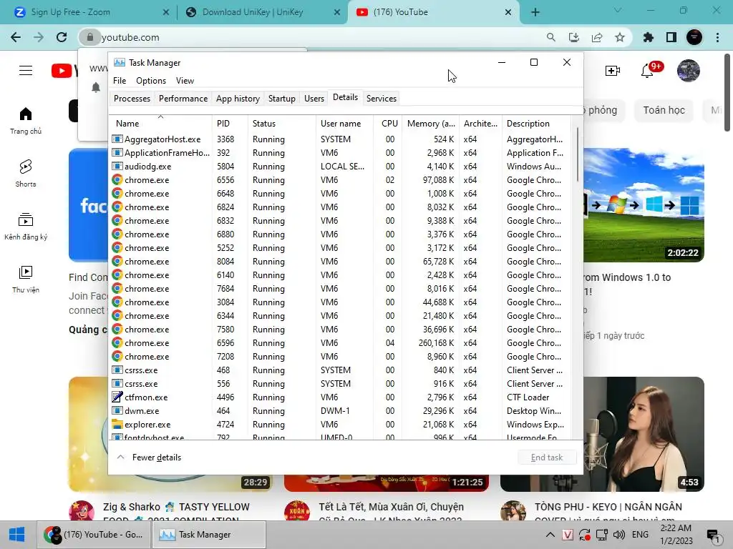Screen dimensions: 733x549
Task: Open the Shorts section
Action: pos(26,174)
